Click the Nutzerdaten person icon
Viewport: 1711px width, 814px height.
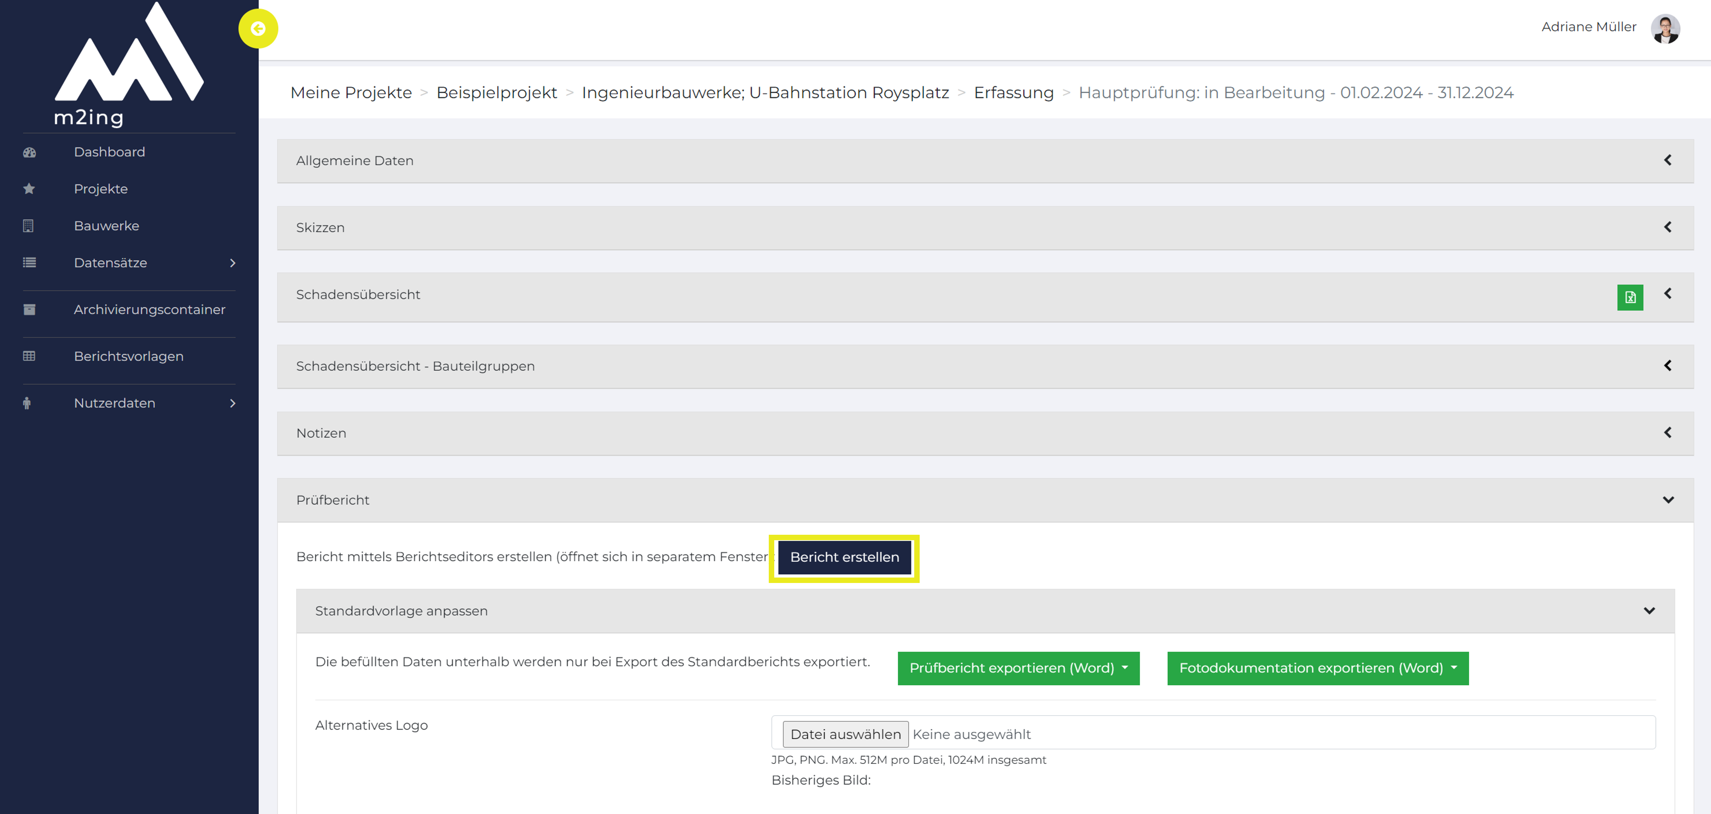pyautogui.click(x=26, y=403)
